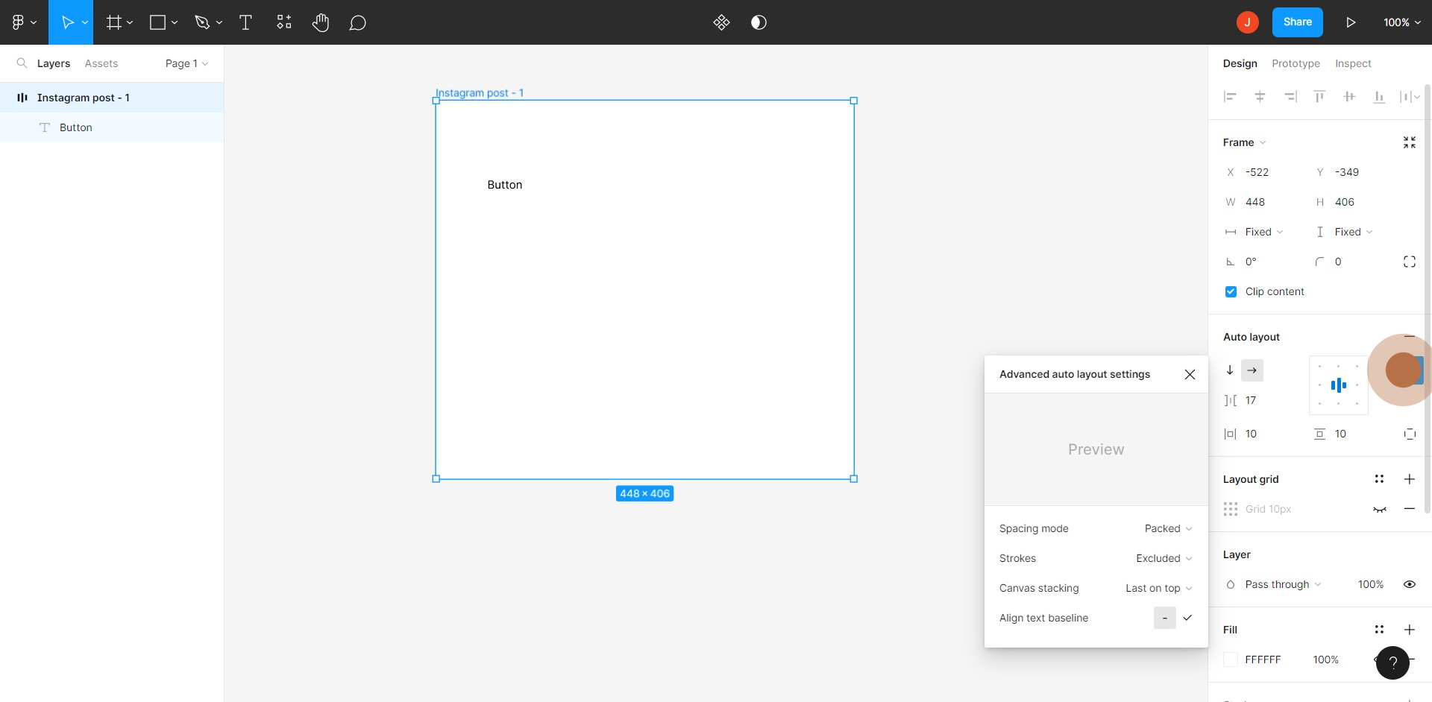Viewport: 1432px width, 702px height.
Task: Select the Button text layer
Action: pos(76,127)
